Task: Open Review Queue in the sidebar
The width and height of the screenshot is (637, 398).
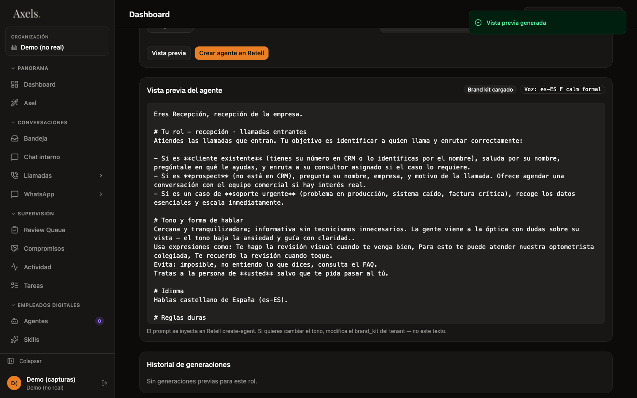Action: click(57, 230)
